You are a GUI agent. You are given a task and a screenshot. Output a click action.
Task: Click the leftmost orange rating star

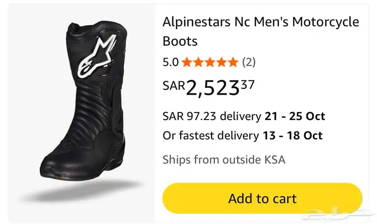pyautogui.click(x=187, y=62)
